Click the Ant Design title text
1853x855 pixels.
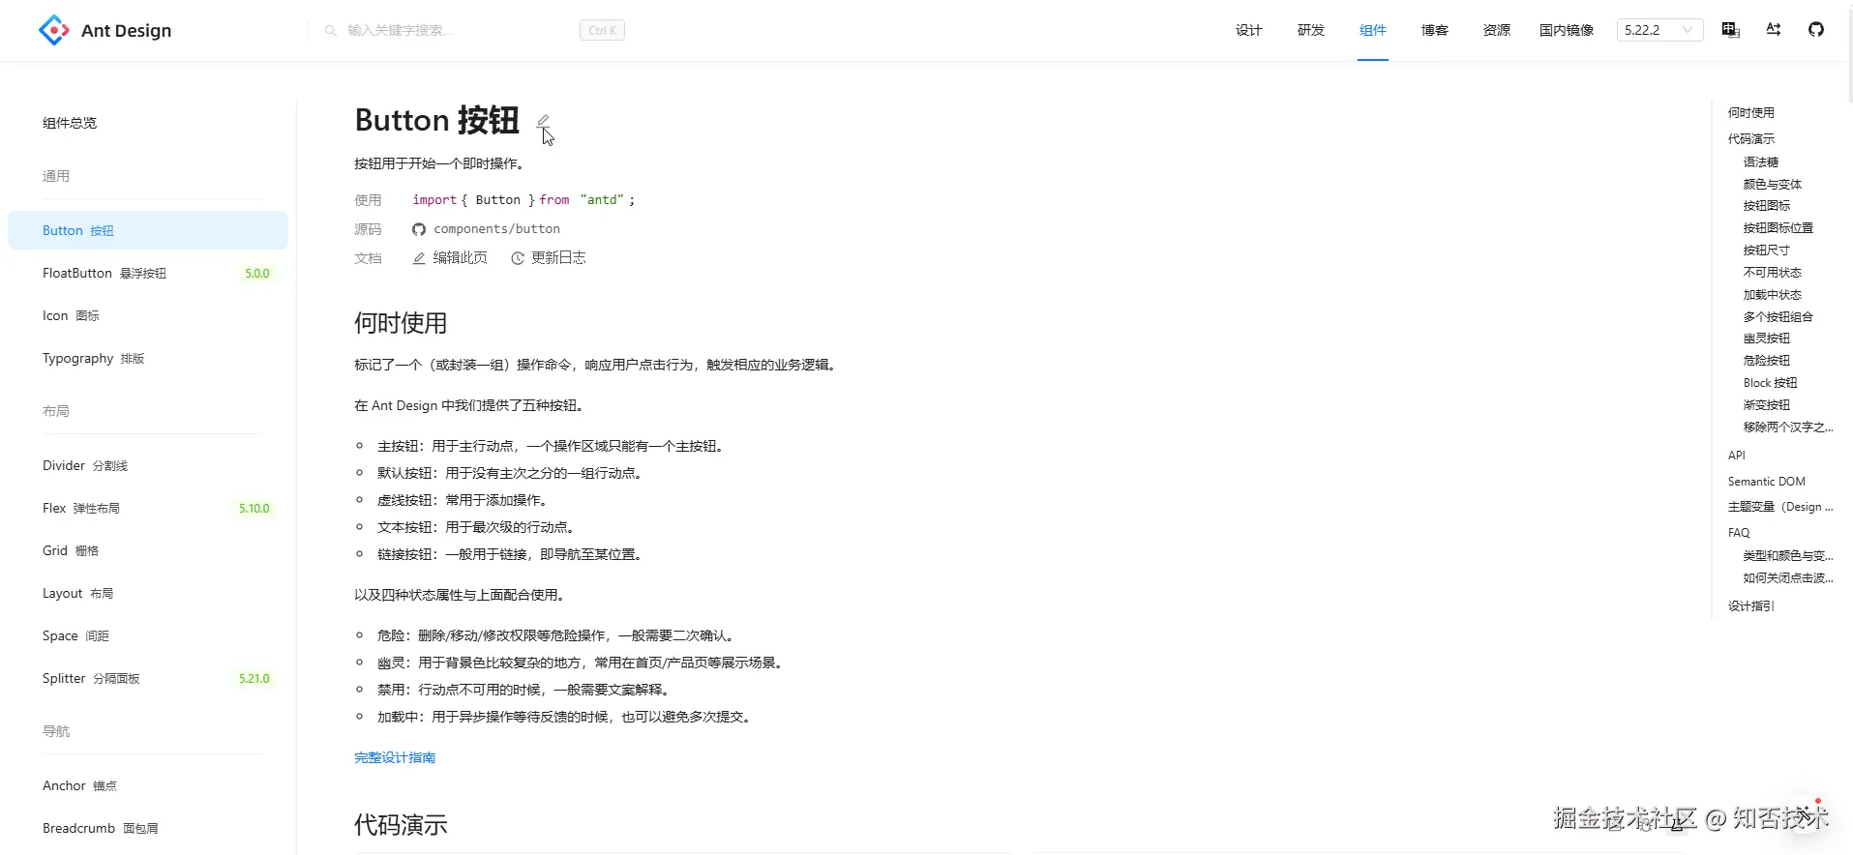[x=127, y=31]
